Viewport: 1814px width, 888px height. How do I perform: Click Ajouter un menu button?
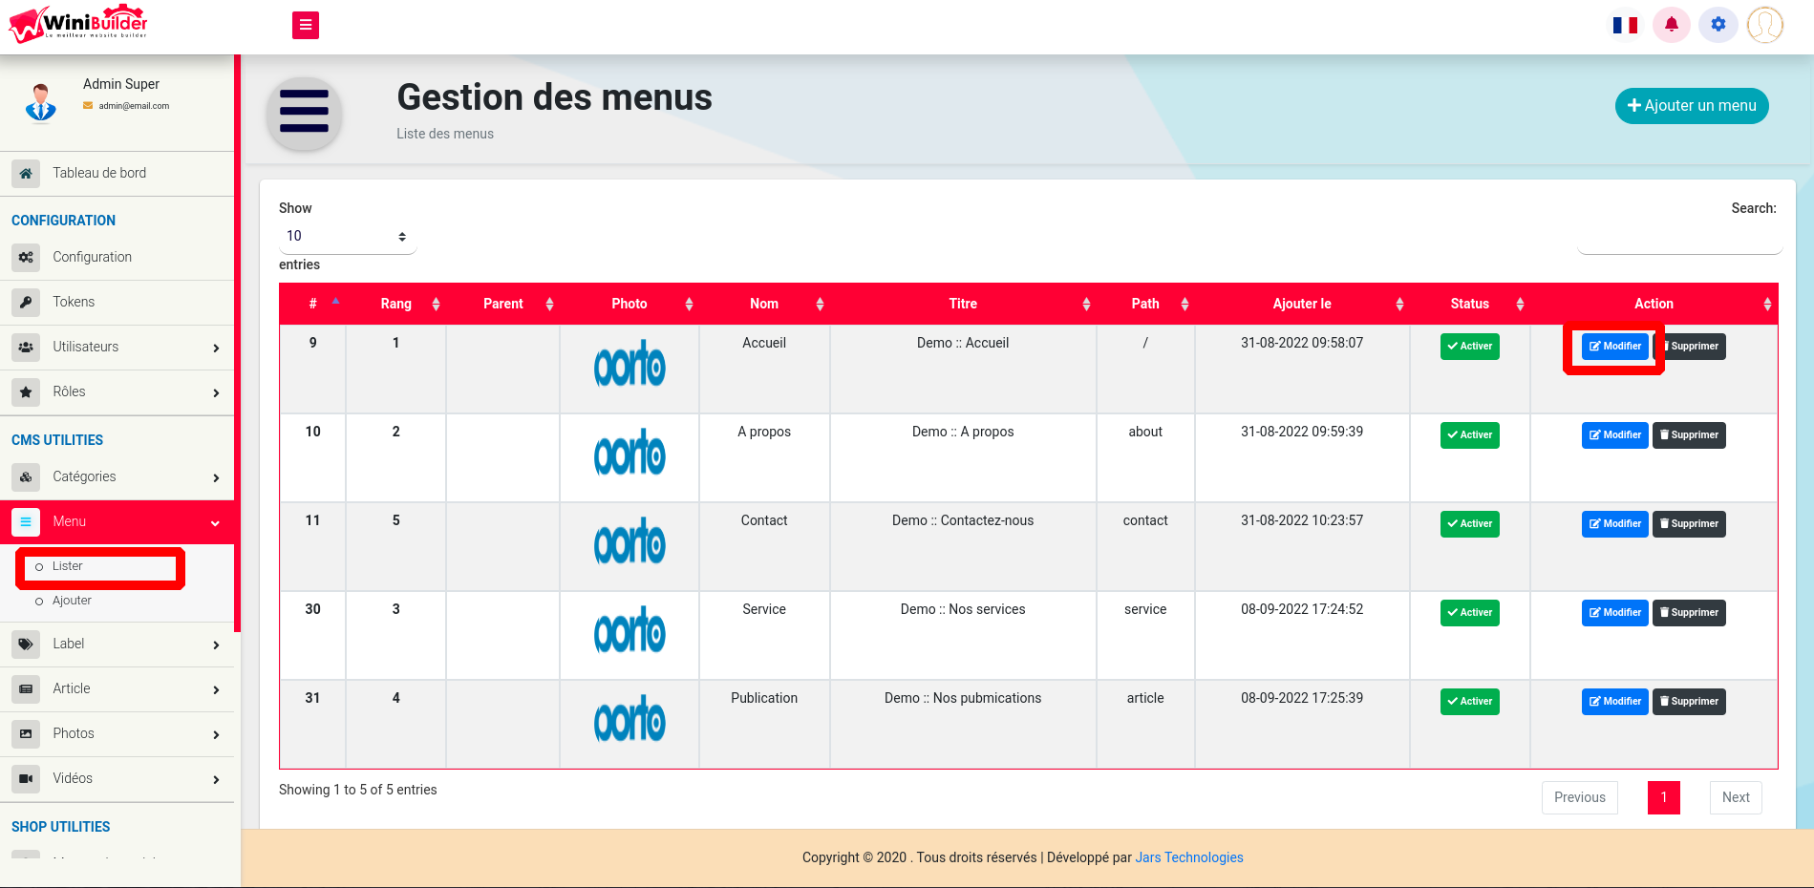pyautogui.click(x=1692, y=106)
